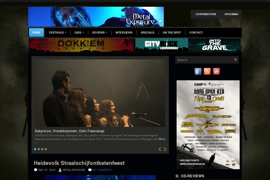The image size is (270, 180).
Task: Click the May 27, 2015 date
Action: point(47,170)
